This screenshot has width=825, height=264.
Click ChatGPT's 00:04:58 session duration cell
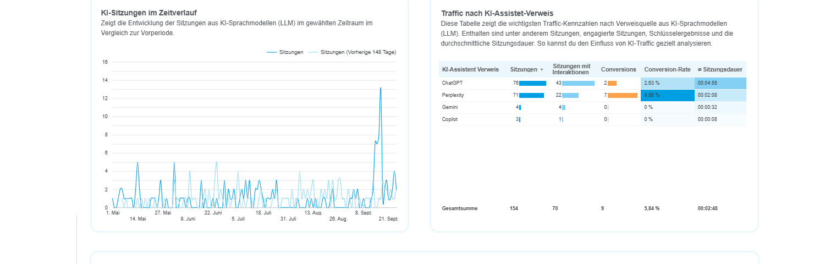(x=721, y=83)
